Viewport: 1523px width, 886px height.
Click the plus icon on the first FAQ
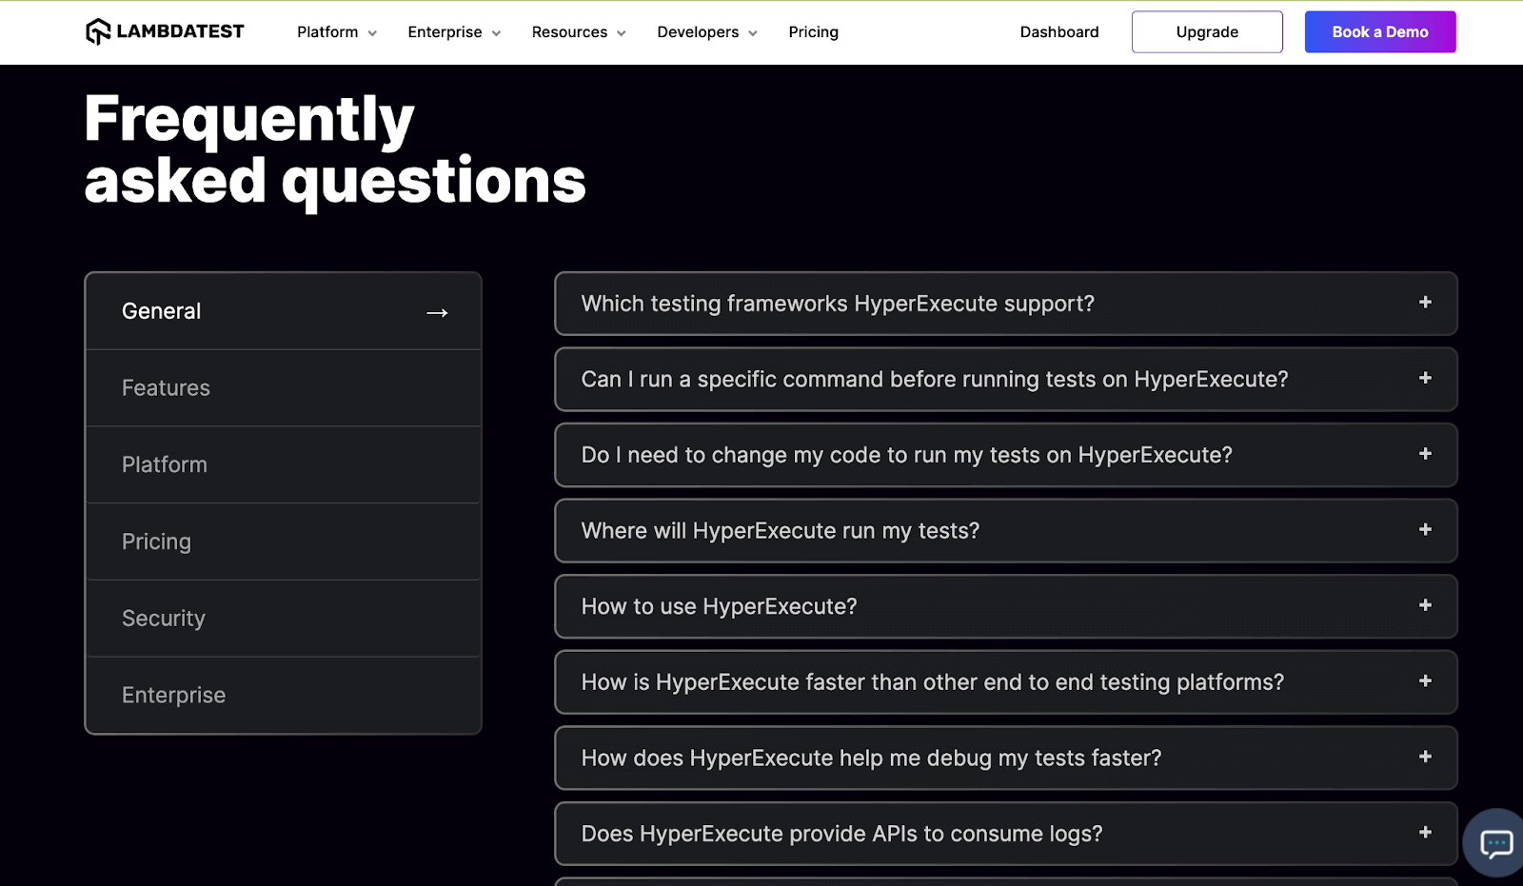click(x=1424, y=303)
